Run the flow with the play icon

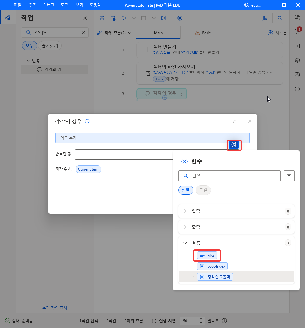124,18
